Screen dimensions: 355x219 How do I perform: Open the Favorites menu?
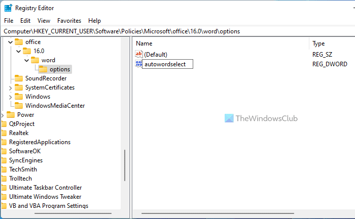click(x=69, y=21)
